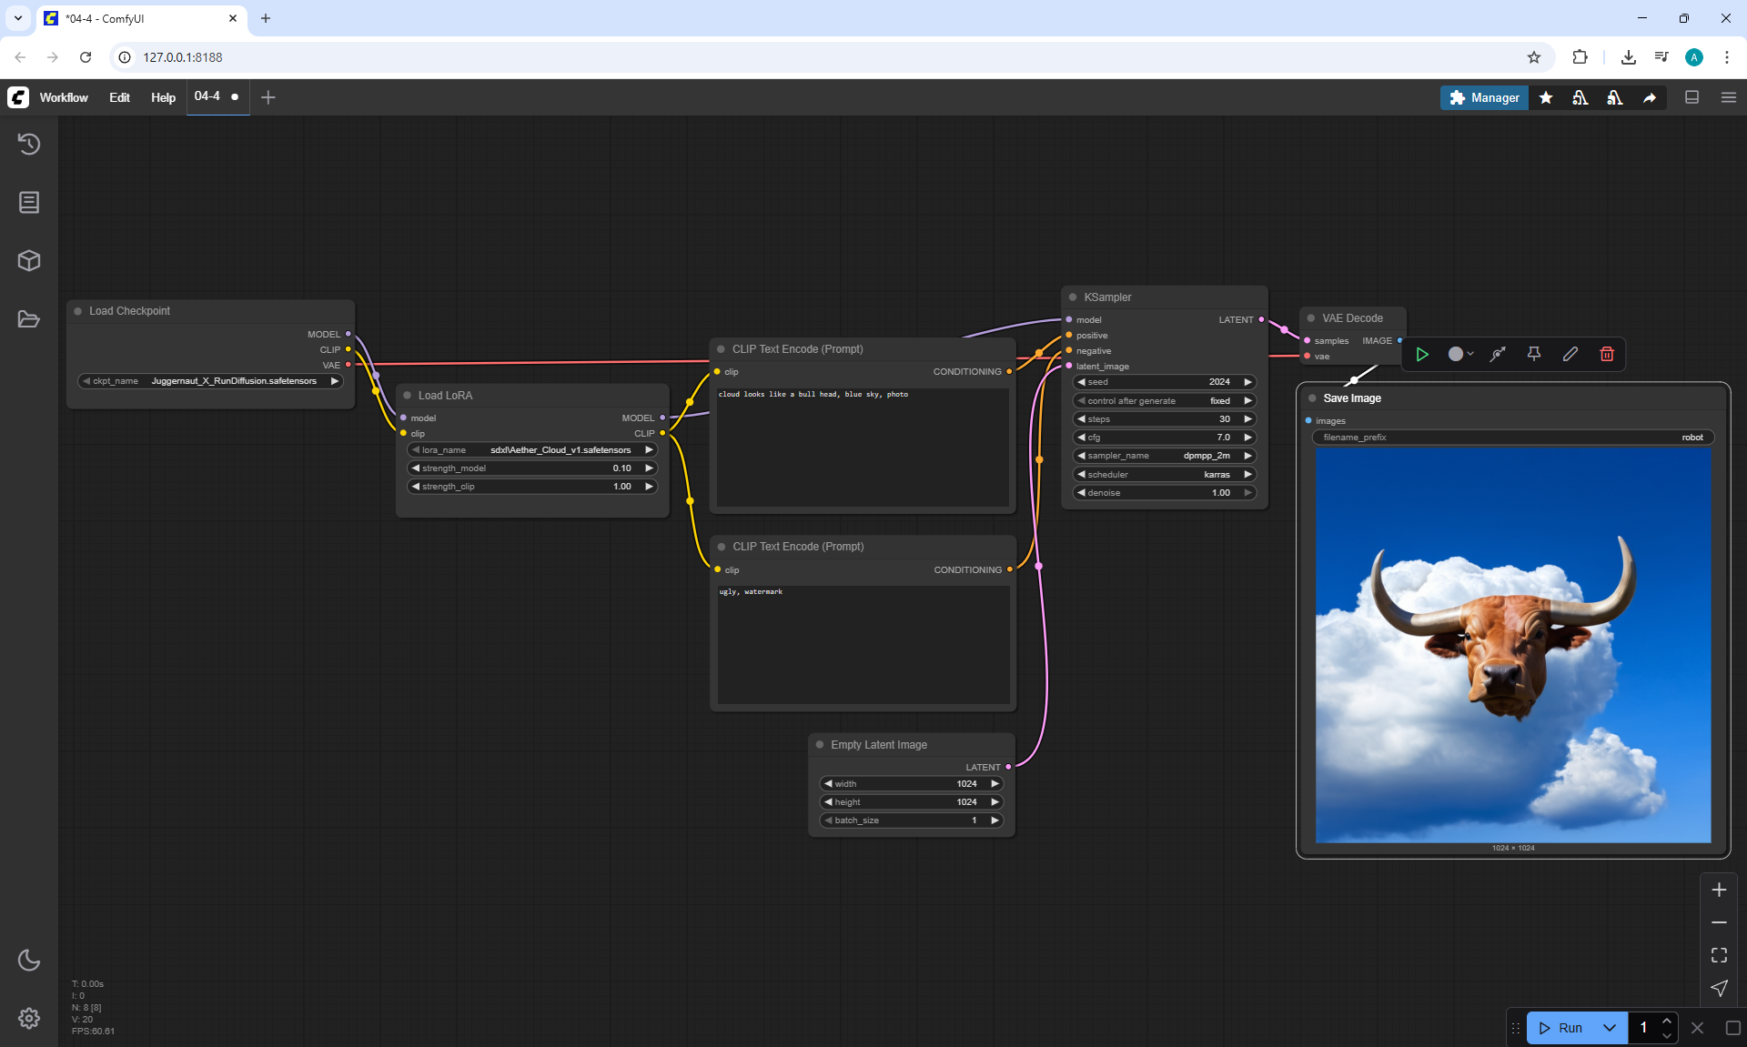Open the settings gear icon
1747x1047 pixels.
point(29,1018)
